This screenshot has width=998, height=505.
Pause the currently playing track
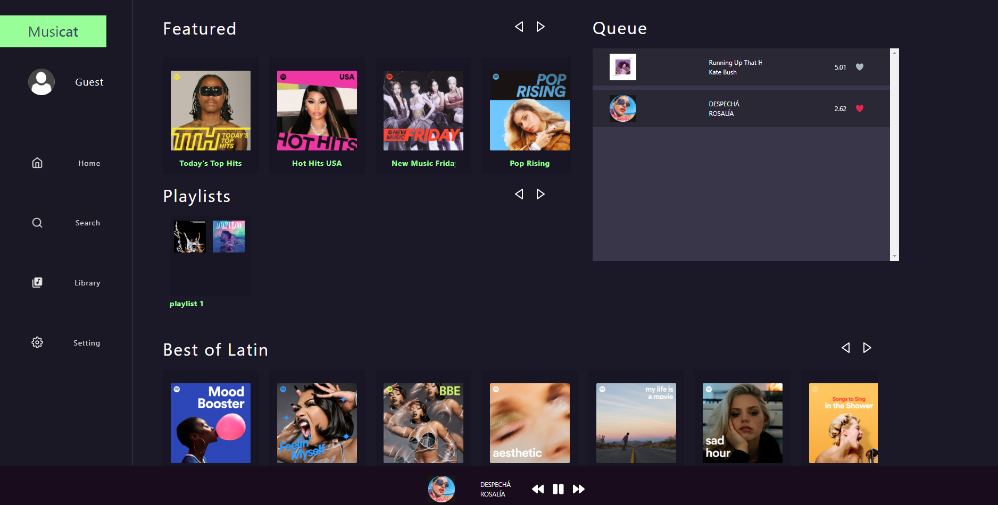click(x=558, y=489)
